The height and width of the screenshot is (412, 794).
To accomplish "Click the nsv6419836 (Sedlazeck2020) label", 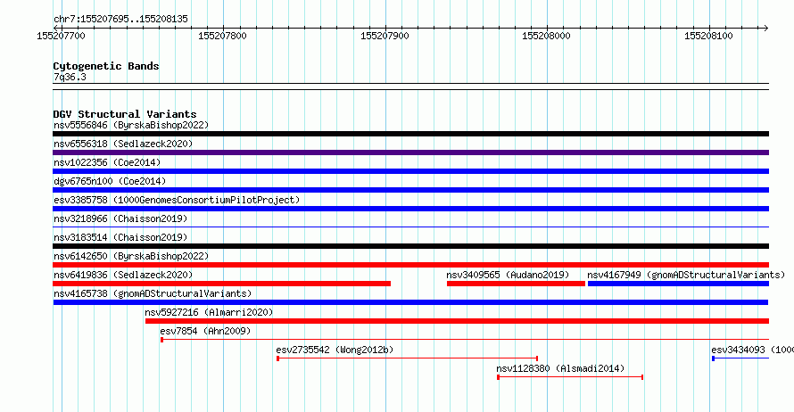I will (x=123, y=275).
